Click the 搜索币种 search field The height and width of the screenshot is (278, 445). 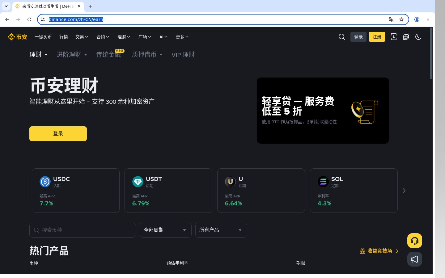click(x=83, y=230)
